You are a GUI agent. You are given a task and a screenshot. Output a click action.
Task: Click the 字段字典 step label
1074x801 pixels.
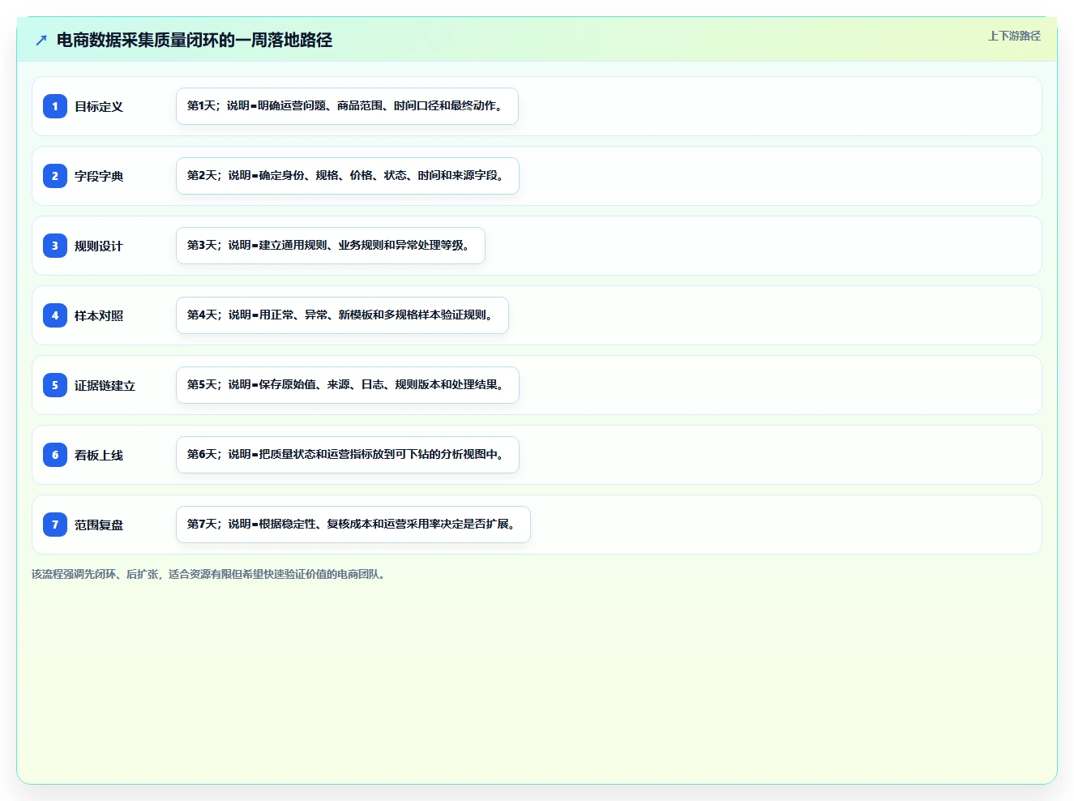(x=99, y=176)
